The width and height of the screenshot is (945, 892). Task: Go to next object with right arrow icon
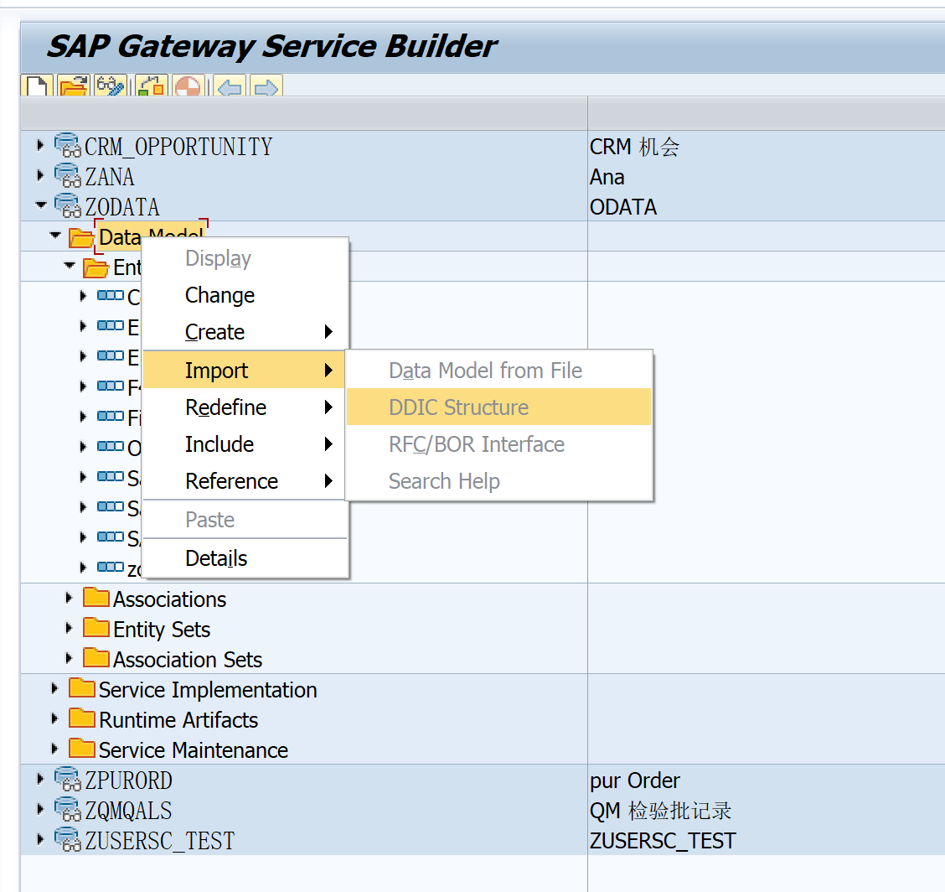[266, 86]
